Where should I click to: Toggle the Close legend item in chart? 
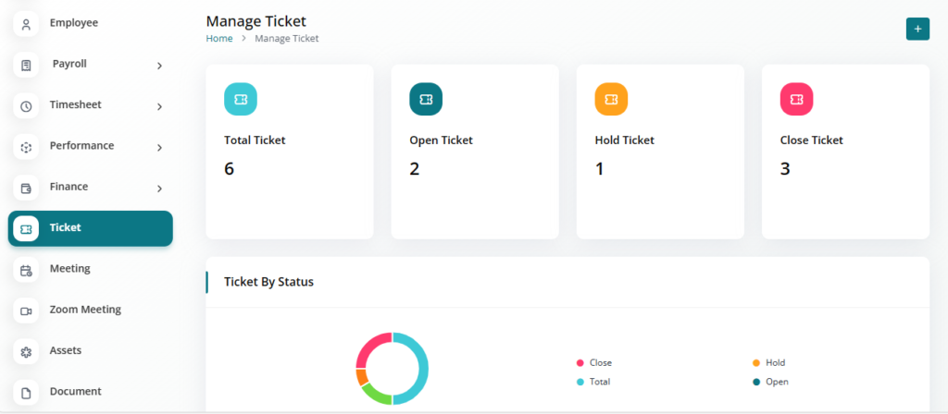(599, 363)
